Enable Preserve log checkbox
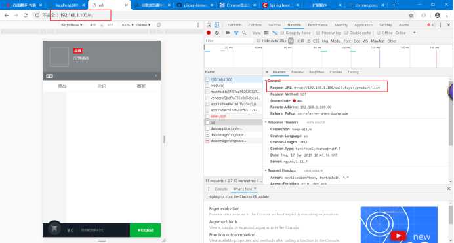 [318, 33]
